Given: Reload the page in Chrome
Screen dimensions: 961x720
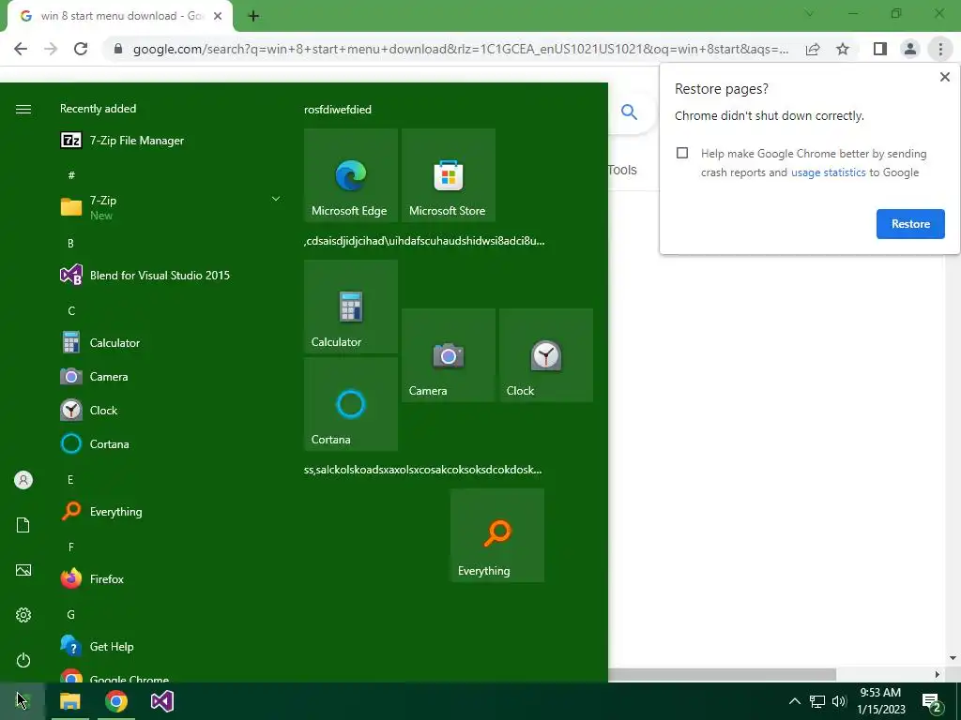Looking at the screenshot, I should (x=81, y=49).
